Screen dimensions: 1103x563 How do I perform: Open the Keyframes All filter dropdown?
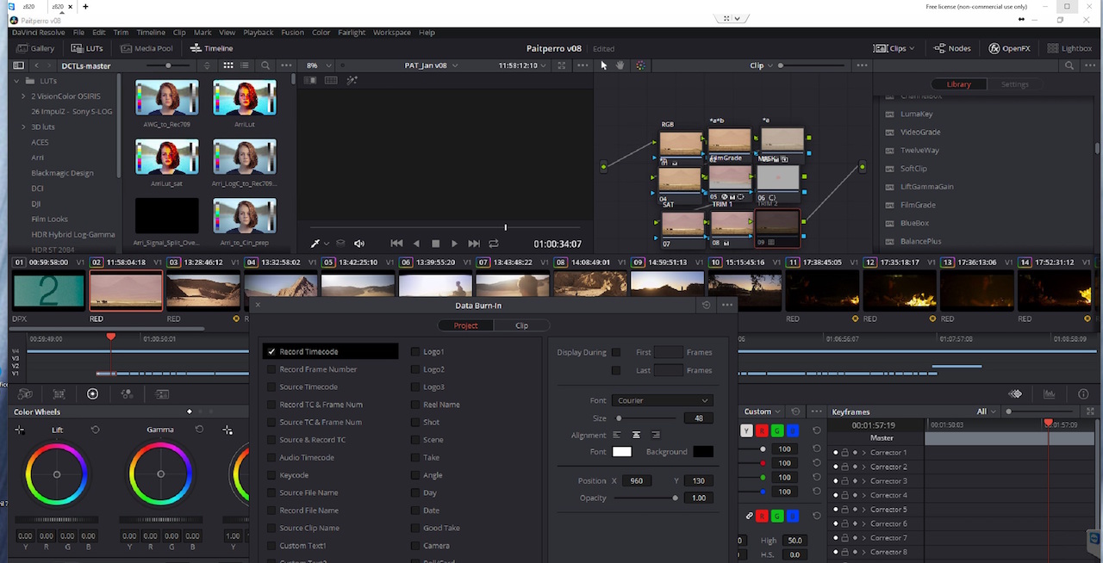[x=987, y=411]
